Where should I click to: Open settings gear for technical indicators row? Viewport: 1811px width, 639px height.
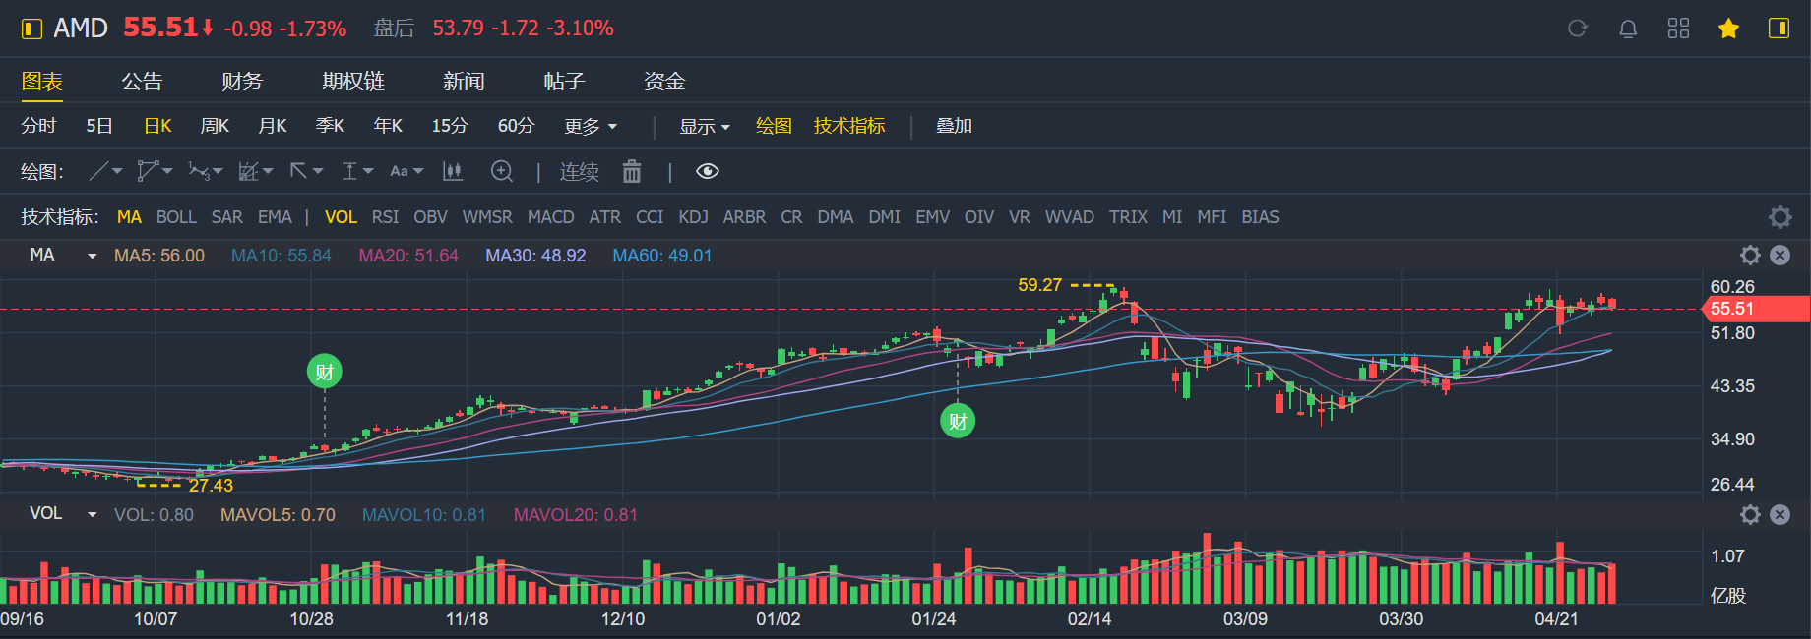[1780, 217]
